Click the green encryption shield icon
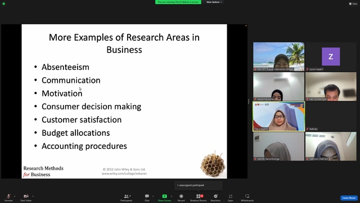The height and width of the screenshot is (203, 360). pyautogui.click(x=4, y=4)
